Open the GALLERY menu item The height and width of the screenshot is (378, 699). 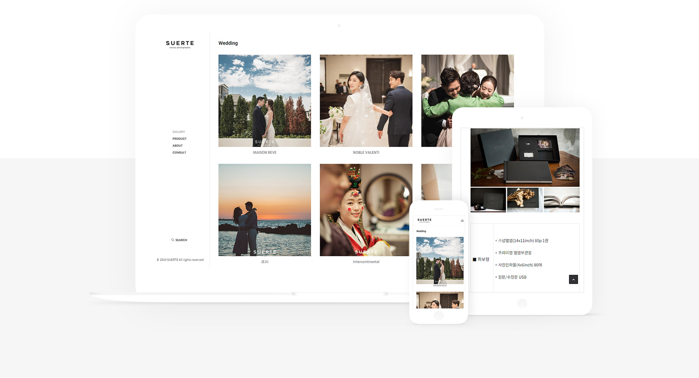point(179,132)
